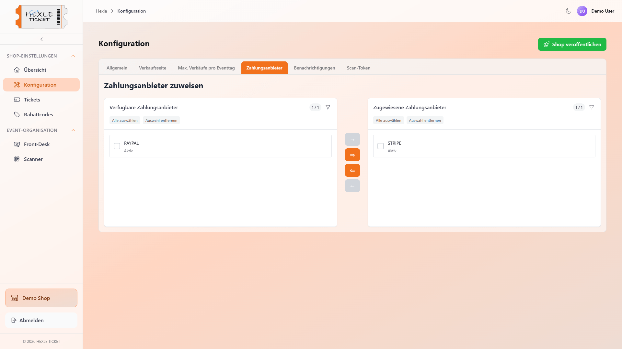Click the Shop veröffentlichen button

572,44
